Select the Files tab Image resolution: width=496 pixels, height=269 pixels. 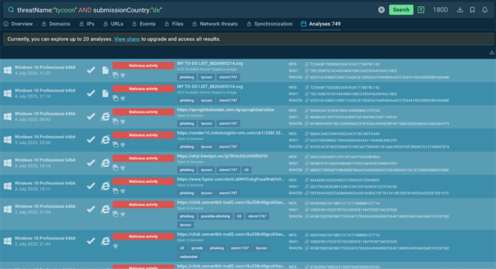coord(174,24)
